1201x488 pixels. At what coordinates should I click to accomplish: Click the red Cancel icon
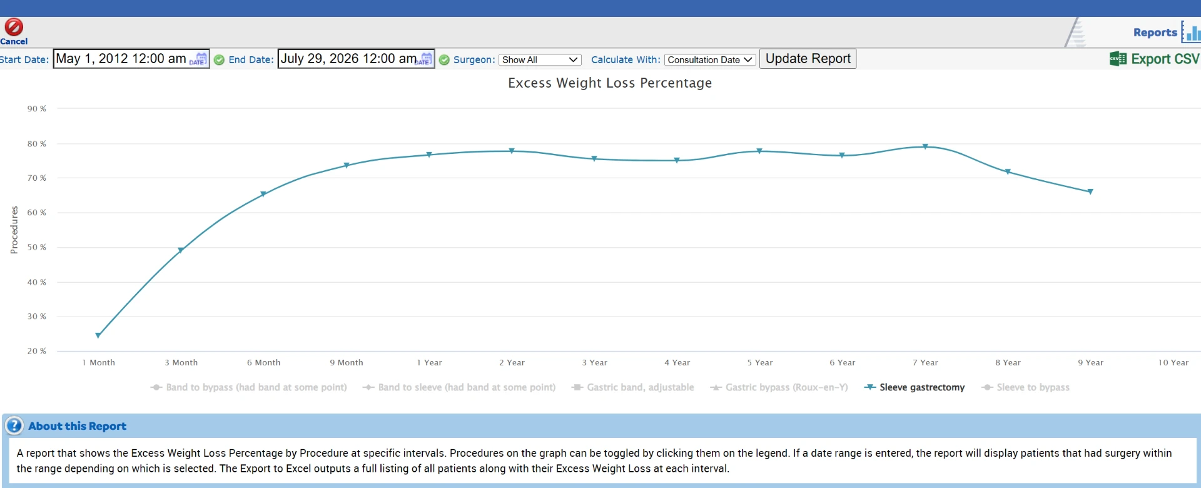click(14, 27)
